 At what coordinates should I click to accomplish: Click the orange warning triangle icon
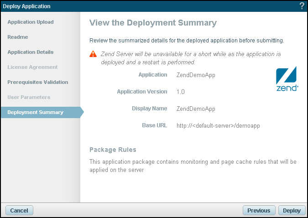coord(93,54)
